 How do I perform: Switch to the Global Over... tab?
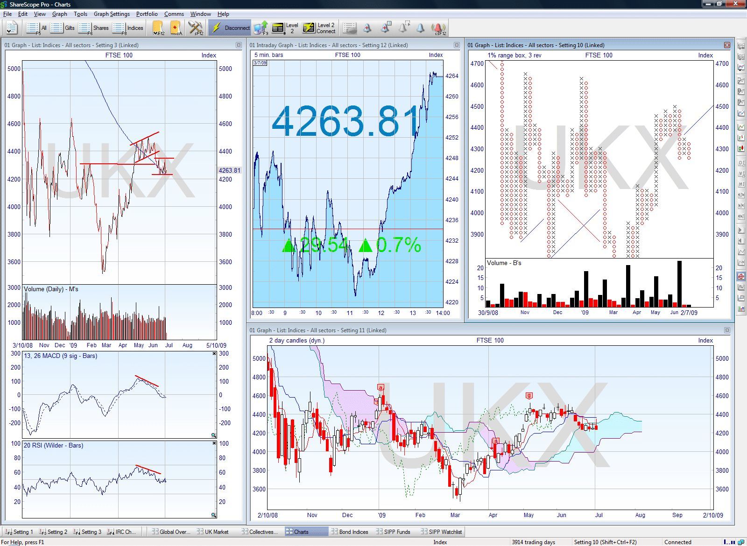170,532
